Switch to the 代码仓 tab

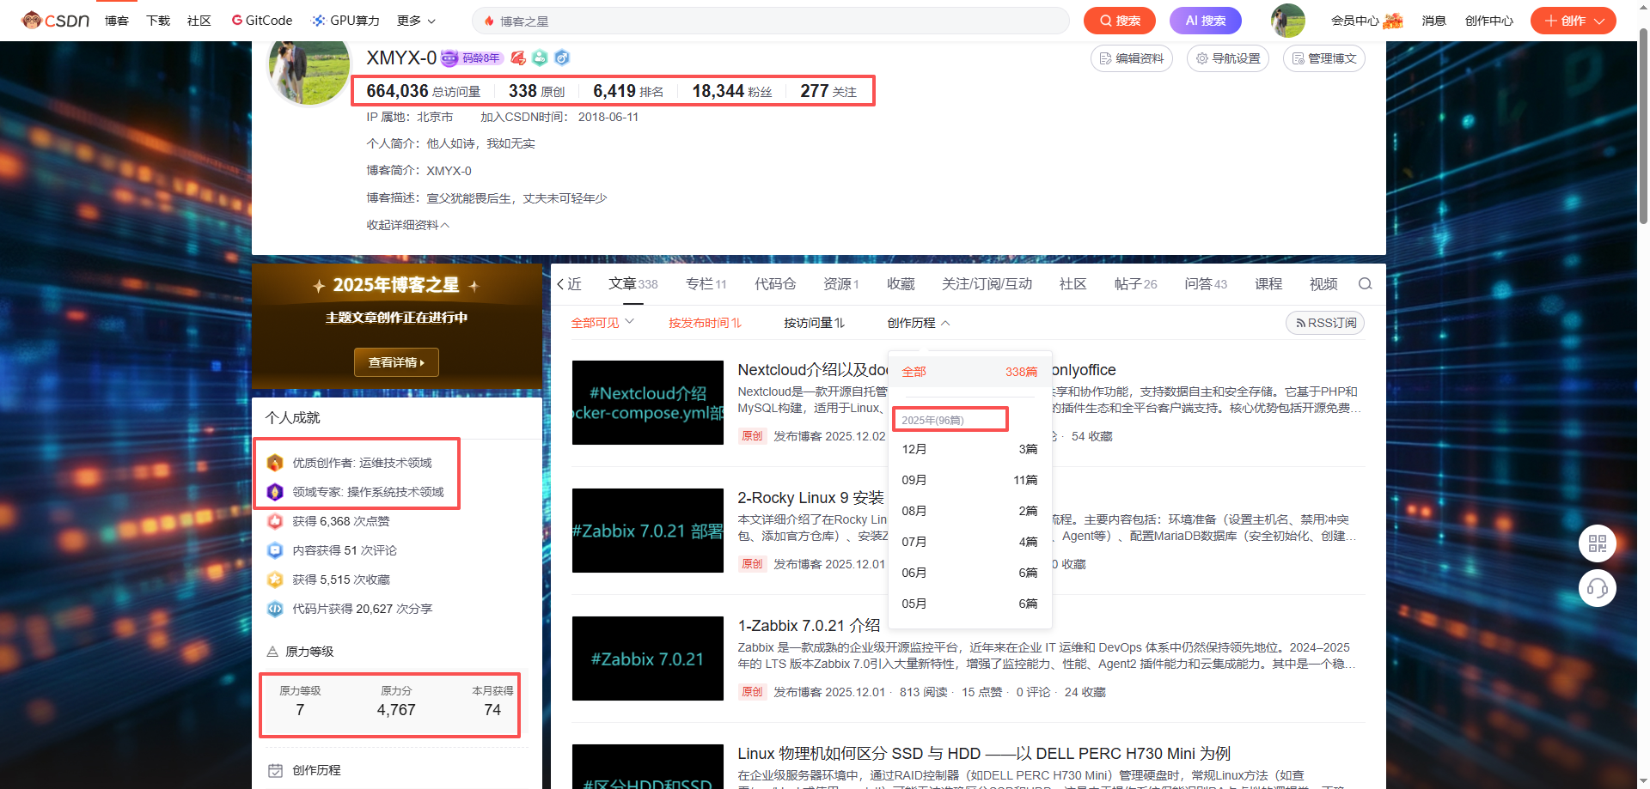pyautogui.click(x=775, y=284)
